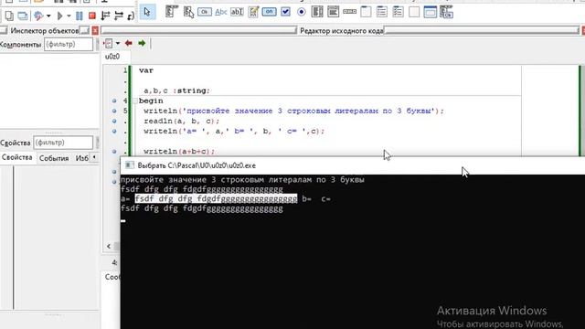Image resolution: width=585 pixels, height=329 pixels.
Task: Run the program with the play icon
Action: (59, 16)
